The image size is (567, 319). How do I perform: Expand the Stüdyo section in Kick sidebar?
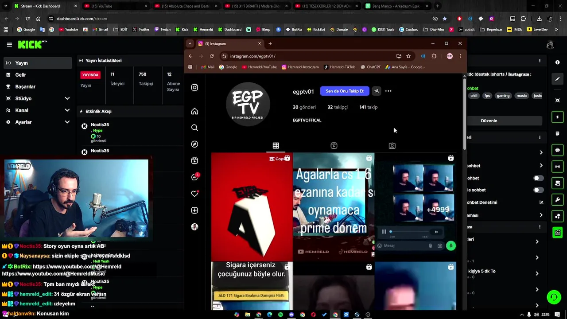point(67,98)
